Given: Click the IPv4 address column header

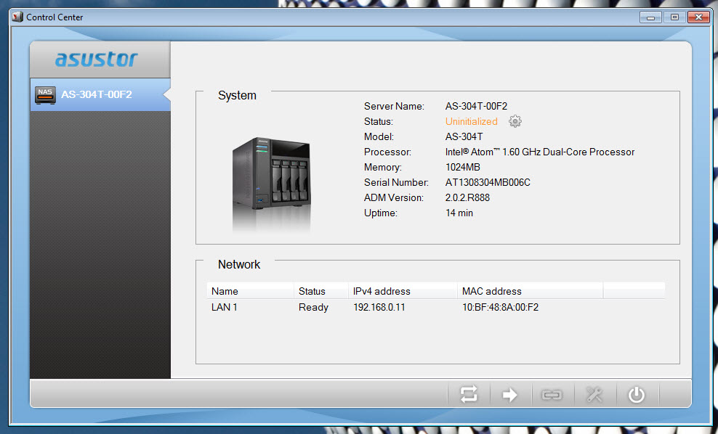Looking at the screenshot, I should pyautogui.click(x=403, y=291).
